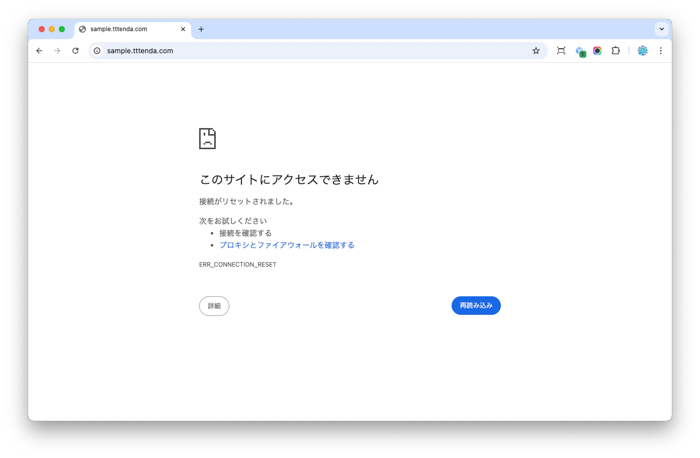Open the Extensions puzzle piece menu
The image size is (700, 458).
616,51
